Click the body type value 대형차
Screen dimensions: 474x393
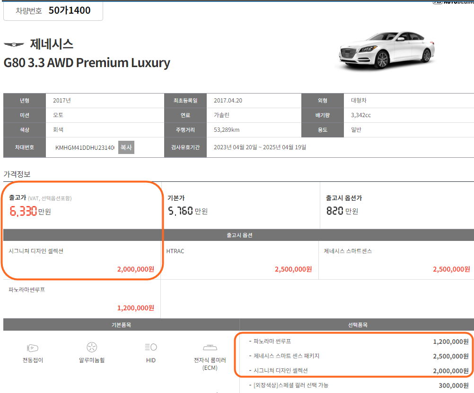pyautogui.click(x=359, y=101)
